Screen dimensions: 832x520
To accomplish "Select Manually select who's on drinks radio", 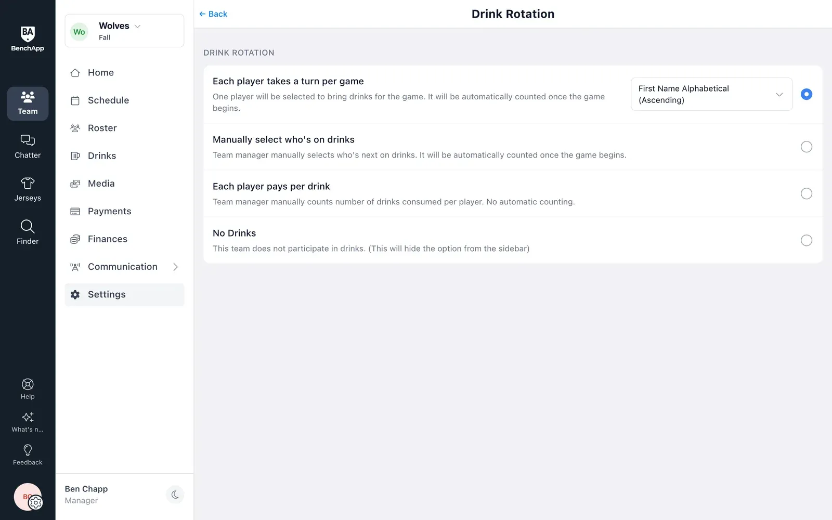I will (x=806, y=147).
